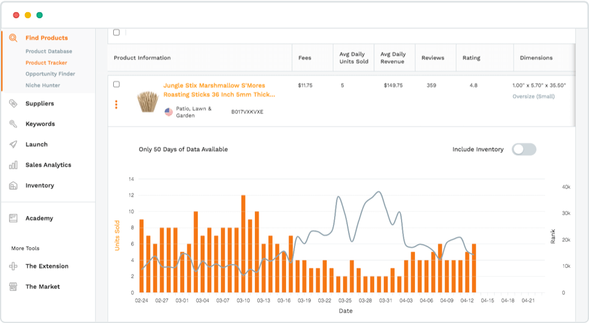Click the Academy book icon
The image size is (589, 323).
[x=13, y=218]
